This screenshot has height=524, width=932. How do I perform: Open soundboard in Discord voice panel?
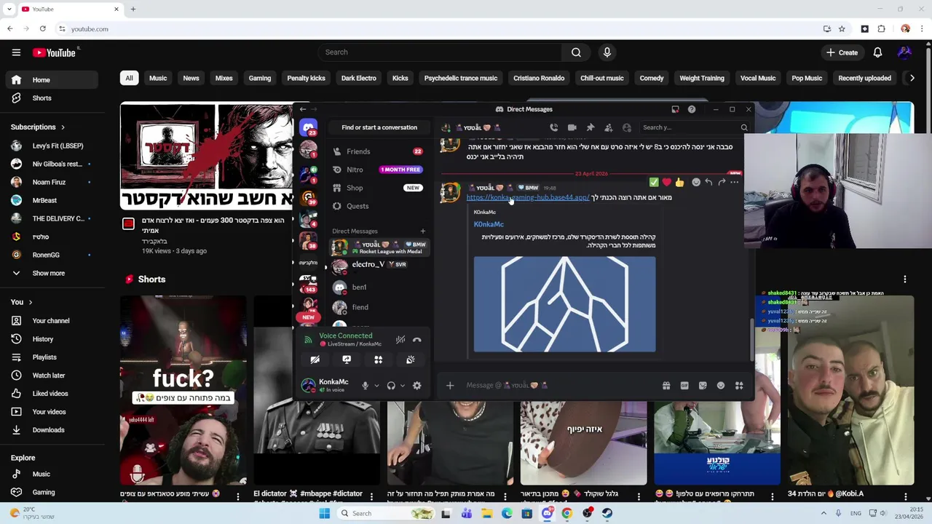click(411, 360)
